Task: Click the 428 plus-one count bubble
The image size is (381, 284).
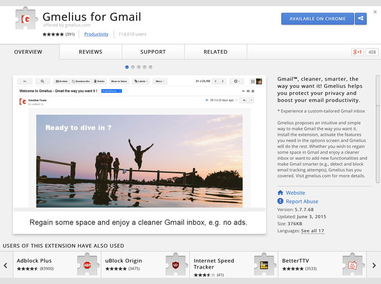Action: point(372,52)
